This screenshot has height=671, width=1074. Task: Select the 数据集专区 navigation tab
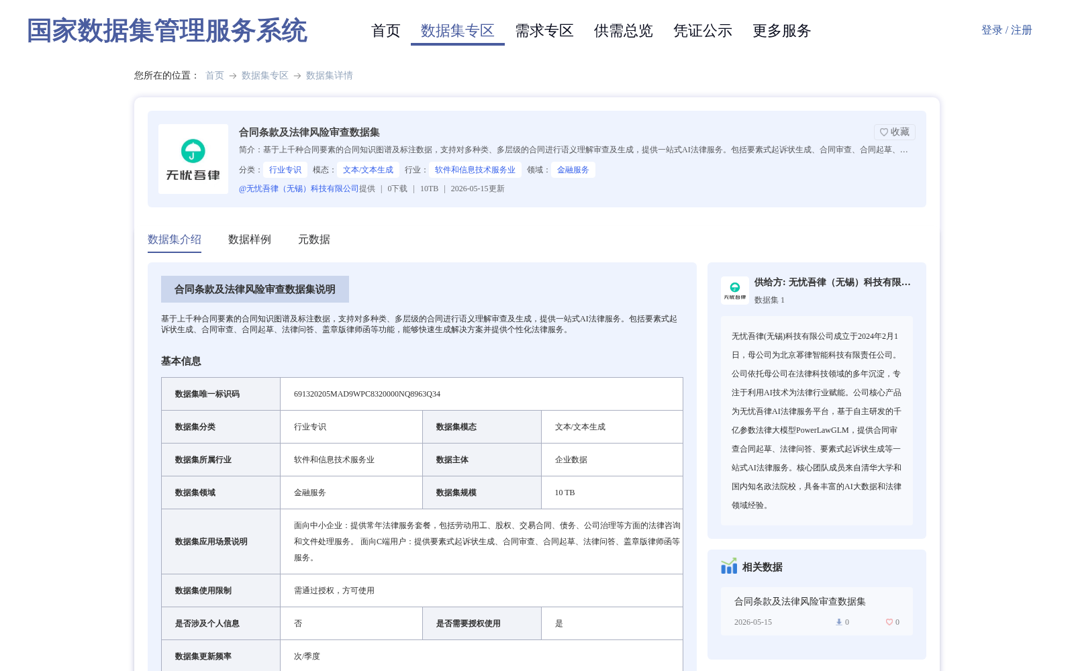457,31
